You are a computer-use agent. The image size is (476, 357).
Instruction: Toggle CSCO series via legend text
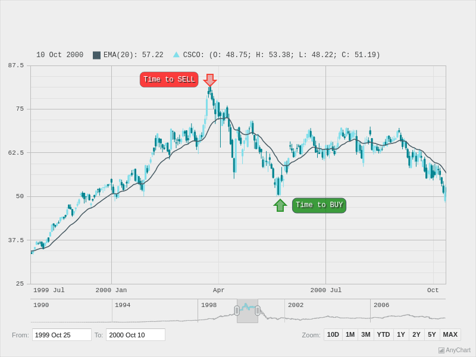(x=281, y=55)
